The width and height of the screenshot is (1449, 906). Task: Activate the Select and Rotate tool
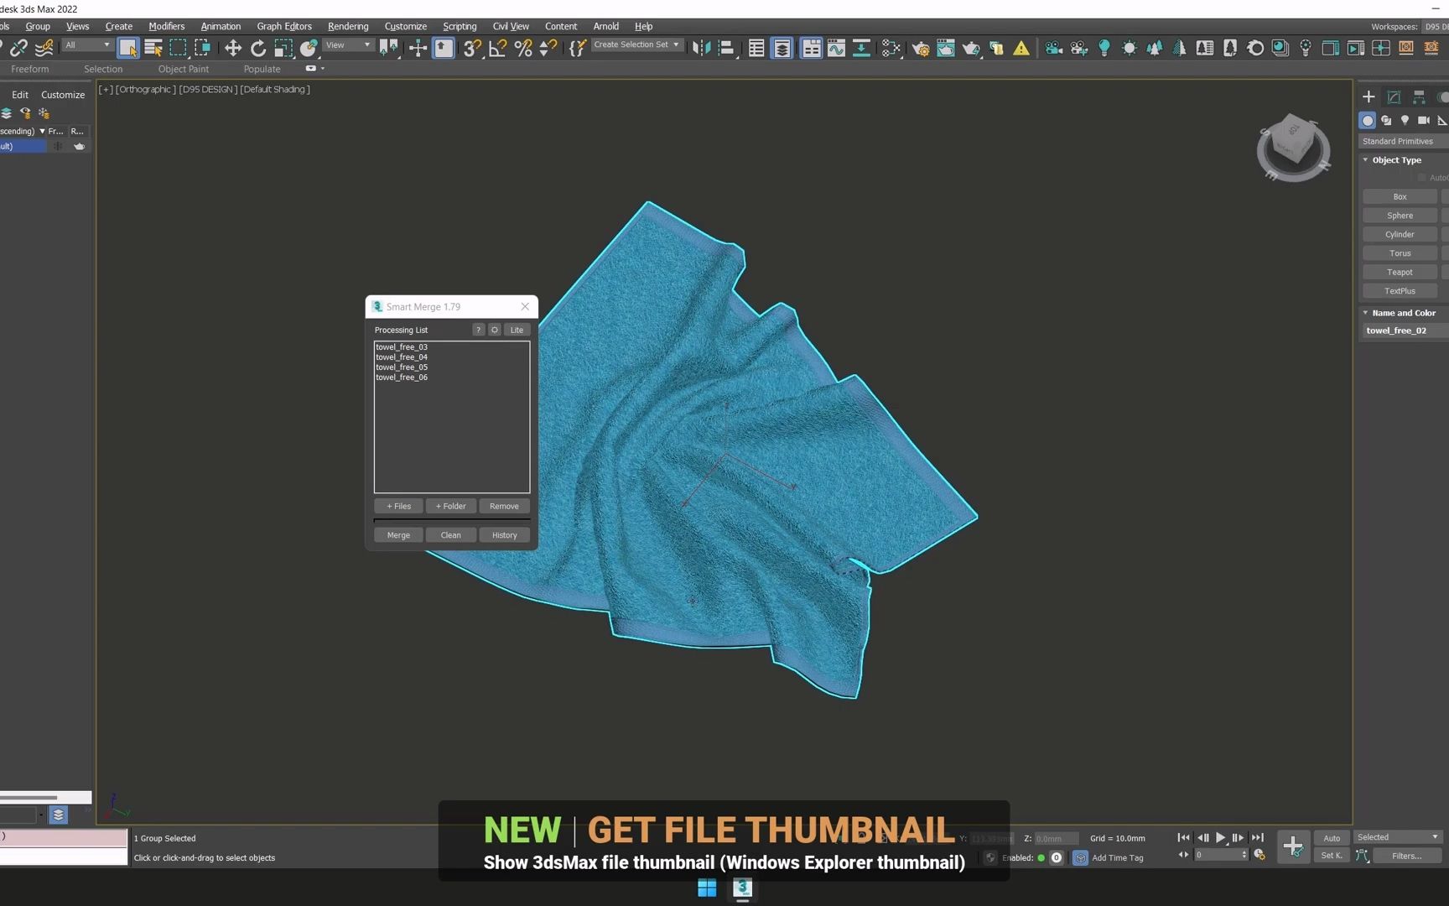[258, 49]
